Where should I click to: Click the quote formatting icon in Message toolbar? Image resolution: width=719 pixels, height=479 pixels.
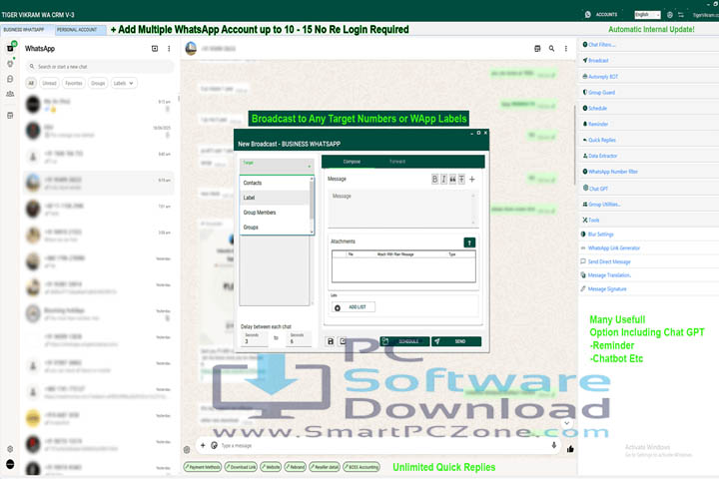(x=452, y=180)
